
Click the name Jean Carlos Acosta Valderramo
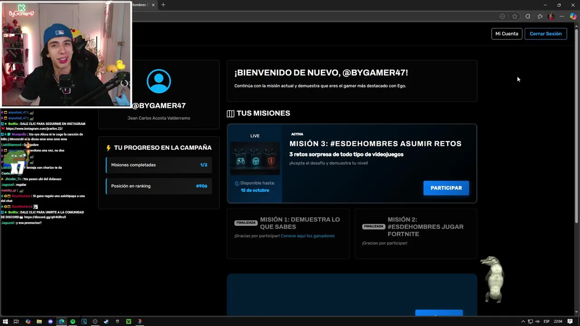tap(159, 118)
